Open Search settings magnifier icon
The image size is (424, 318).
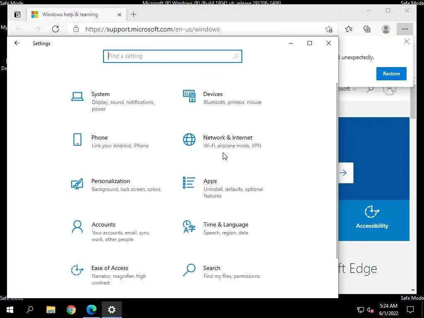(x=189, y=270)
